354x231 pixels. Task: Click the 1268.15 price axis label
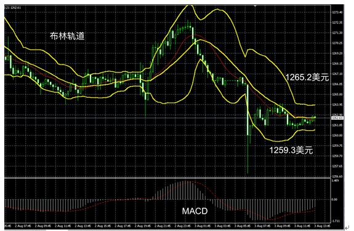(x=337, y=64)
